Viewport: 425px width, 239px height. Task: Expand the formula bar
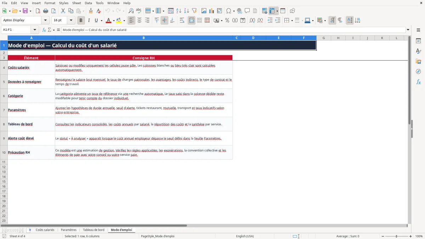(408, 30)
